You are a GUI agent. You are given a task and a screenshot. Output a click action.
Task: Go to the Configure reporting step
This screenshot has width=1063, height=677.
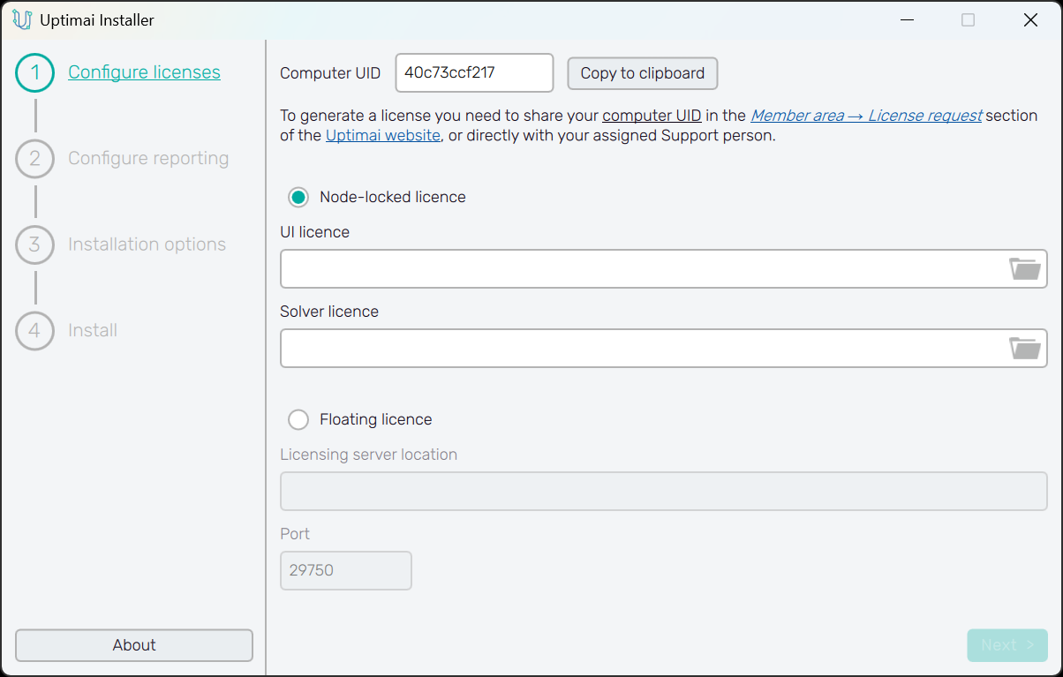[148, 159]
